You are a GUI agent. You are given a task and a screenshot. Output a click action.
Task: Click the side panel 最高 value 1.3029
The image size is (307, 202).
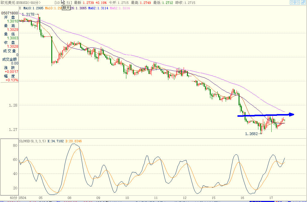coord(13,29)
